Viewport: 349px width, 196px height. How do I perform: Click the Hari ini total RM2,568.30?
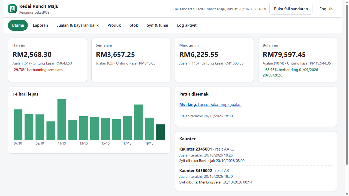[32, 54]
